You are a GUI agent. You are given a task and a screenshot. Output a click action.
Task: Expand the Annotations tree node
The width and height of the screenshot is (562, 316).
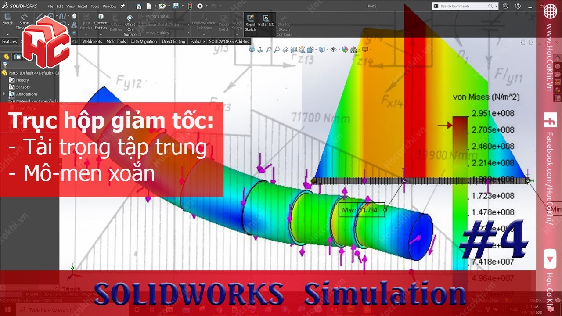4,94
